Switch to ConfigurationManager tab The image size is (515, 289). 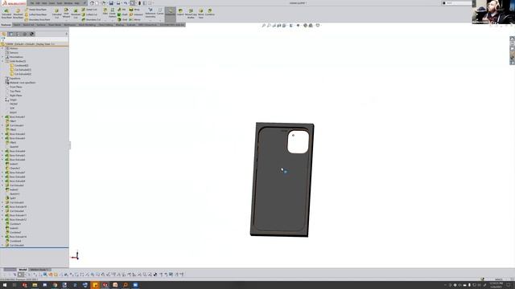tap(18, 34)
